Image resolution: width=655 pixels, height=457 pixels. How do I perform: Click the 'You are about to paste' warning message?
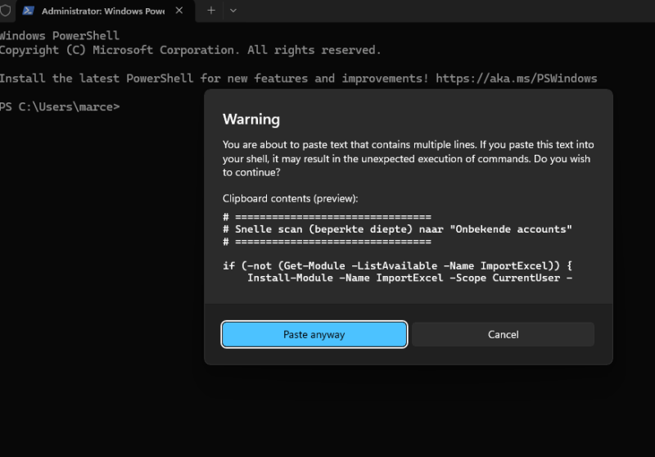point(408,158)
